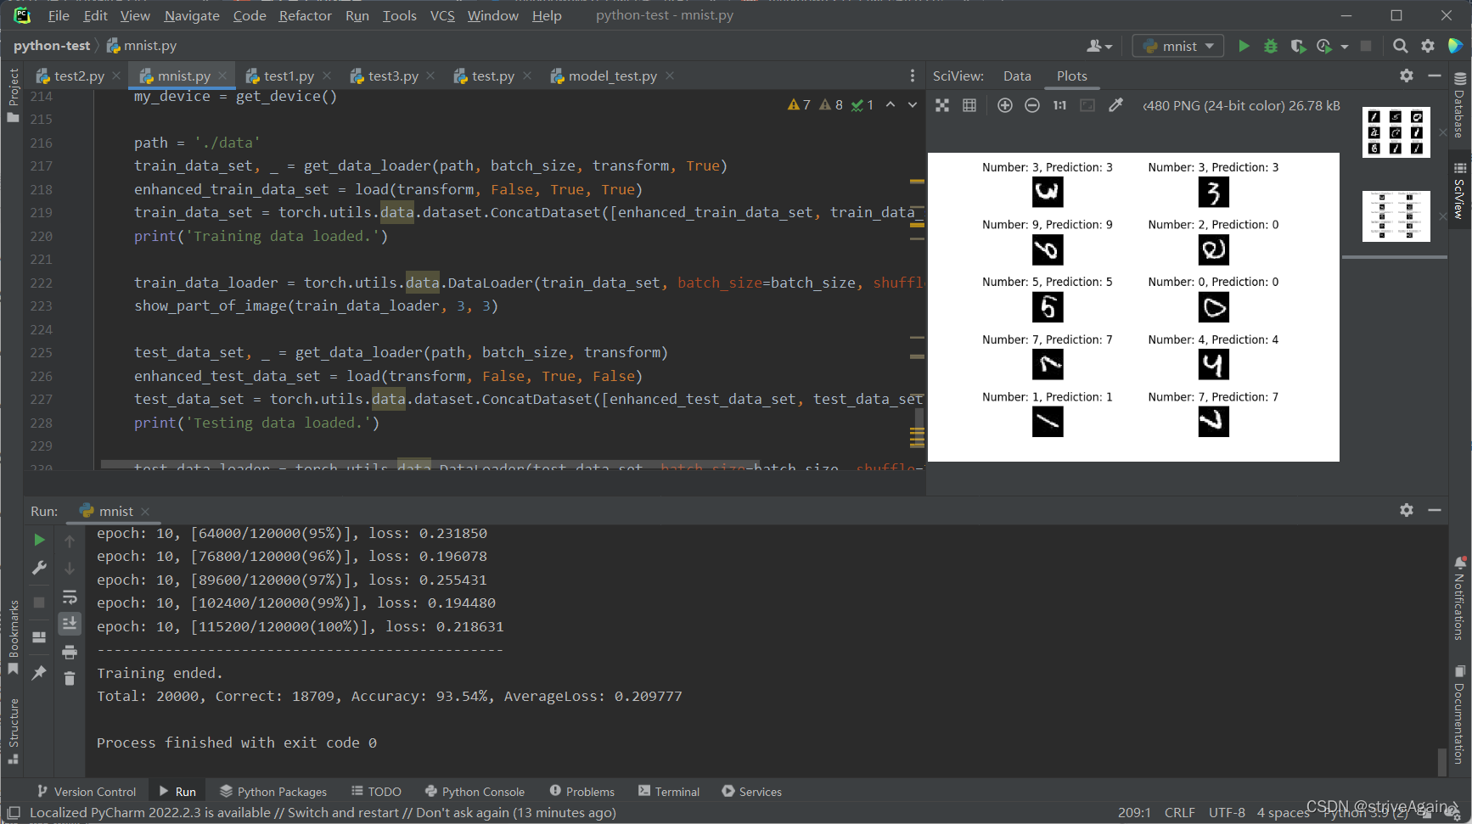Zoom out on the plot image

click(x=1032, y=105)
